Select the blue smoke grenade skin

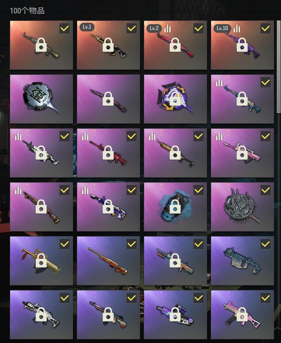tap(175, 207)
